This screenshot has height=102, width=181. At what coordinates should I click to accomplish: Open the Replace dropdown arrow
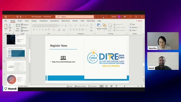(x=139, y=27)
